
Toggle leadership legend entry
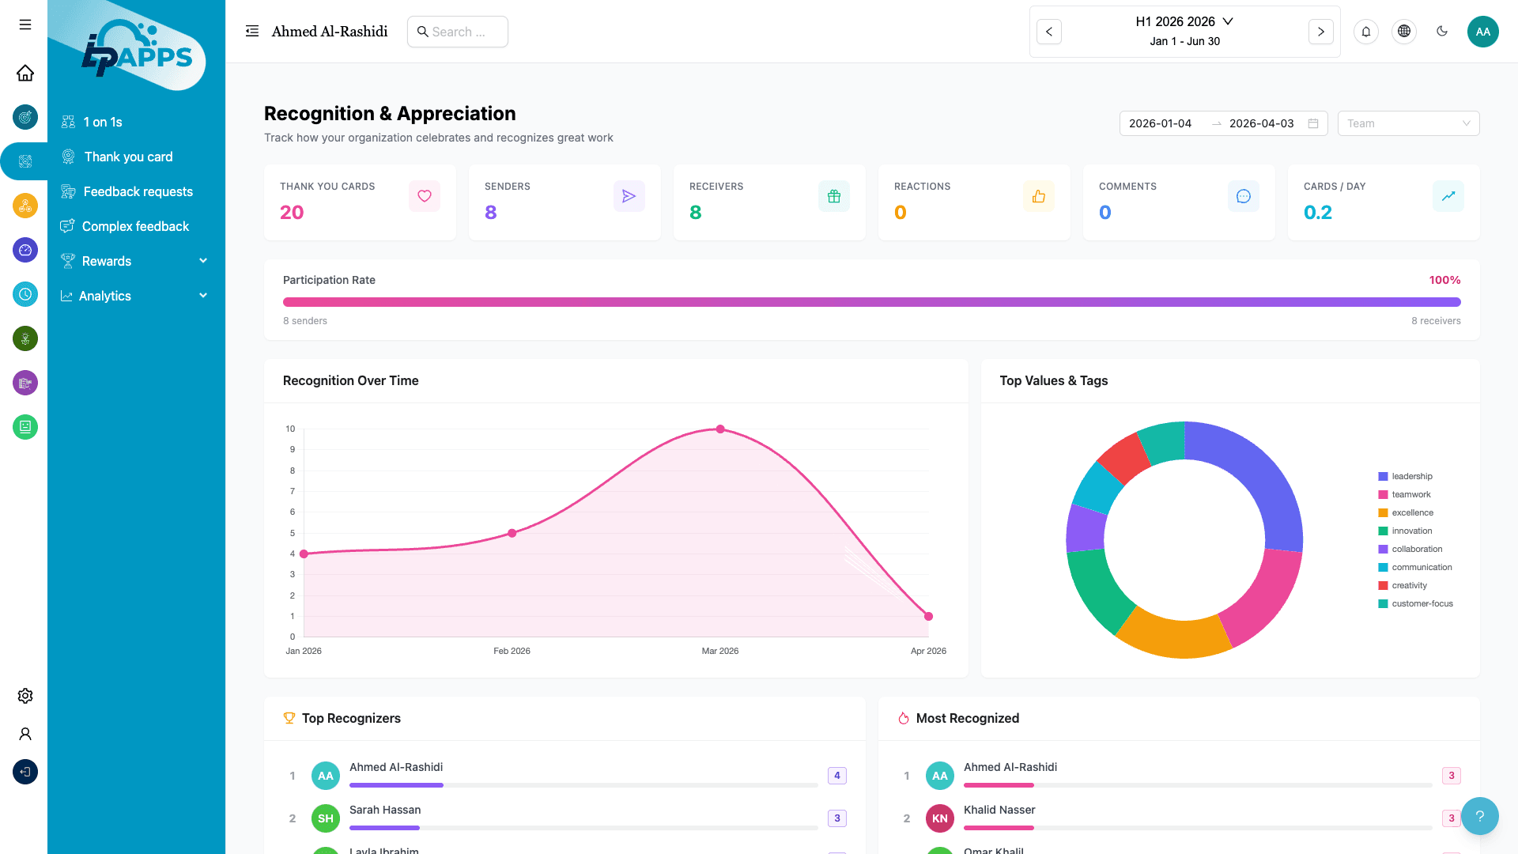click(1406, 476)
